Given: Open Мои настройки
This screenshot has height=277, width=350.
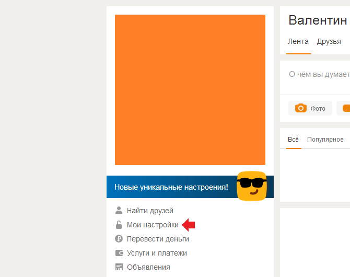Looking at the screenshot, I should click(153, 225).
